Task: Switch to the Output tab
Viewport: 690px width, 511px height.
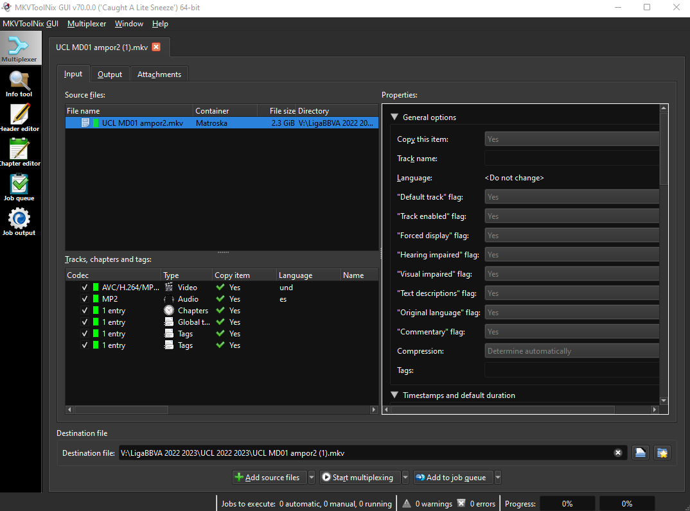Action: pyautogui.click(x=110, y=74)
